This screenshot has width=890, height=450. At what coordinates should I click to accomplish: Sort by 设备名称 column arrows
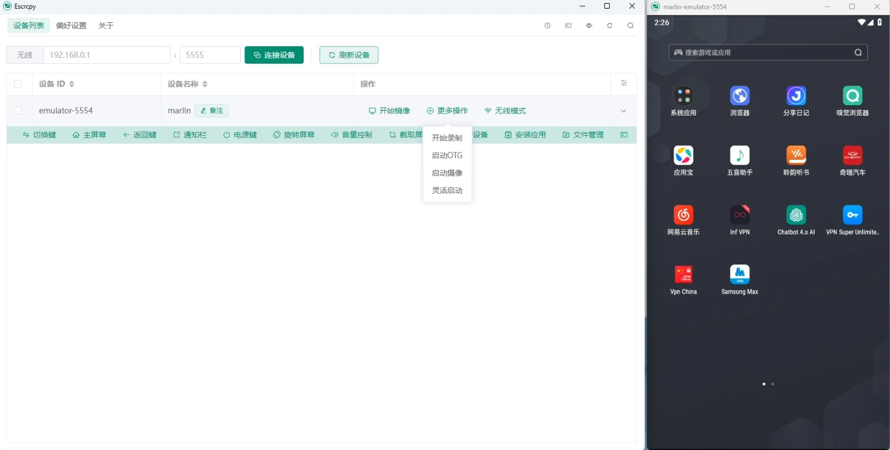203,84
